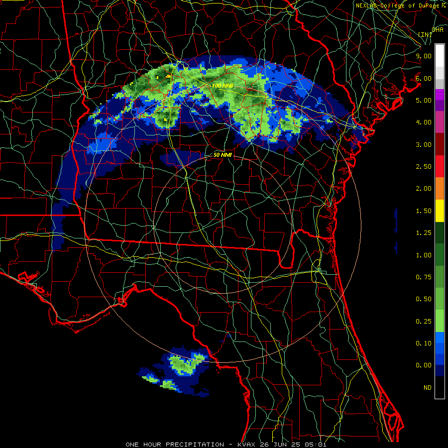Click the 3.00 legend value

pos(424,144)
